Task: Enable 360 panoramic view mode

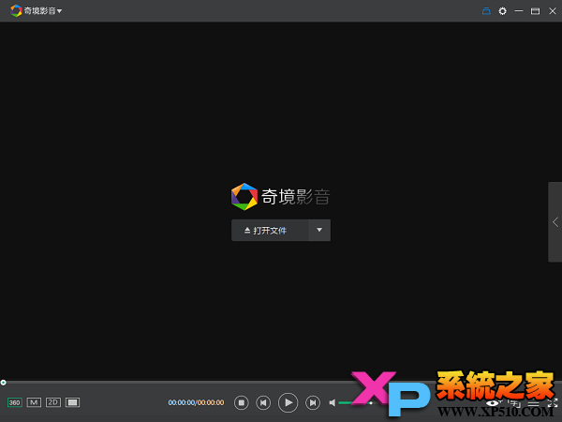Action: (15, 402)
